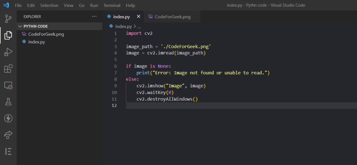
Task: Click 'cv2.destroyAllWindows()' on line 11
Action: pyautogui.click(x=167, y=99)
